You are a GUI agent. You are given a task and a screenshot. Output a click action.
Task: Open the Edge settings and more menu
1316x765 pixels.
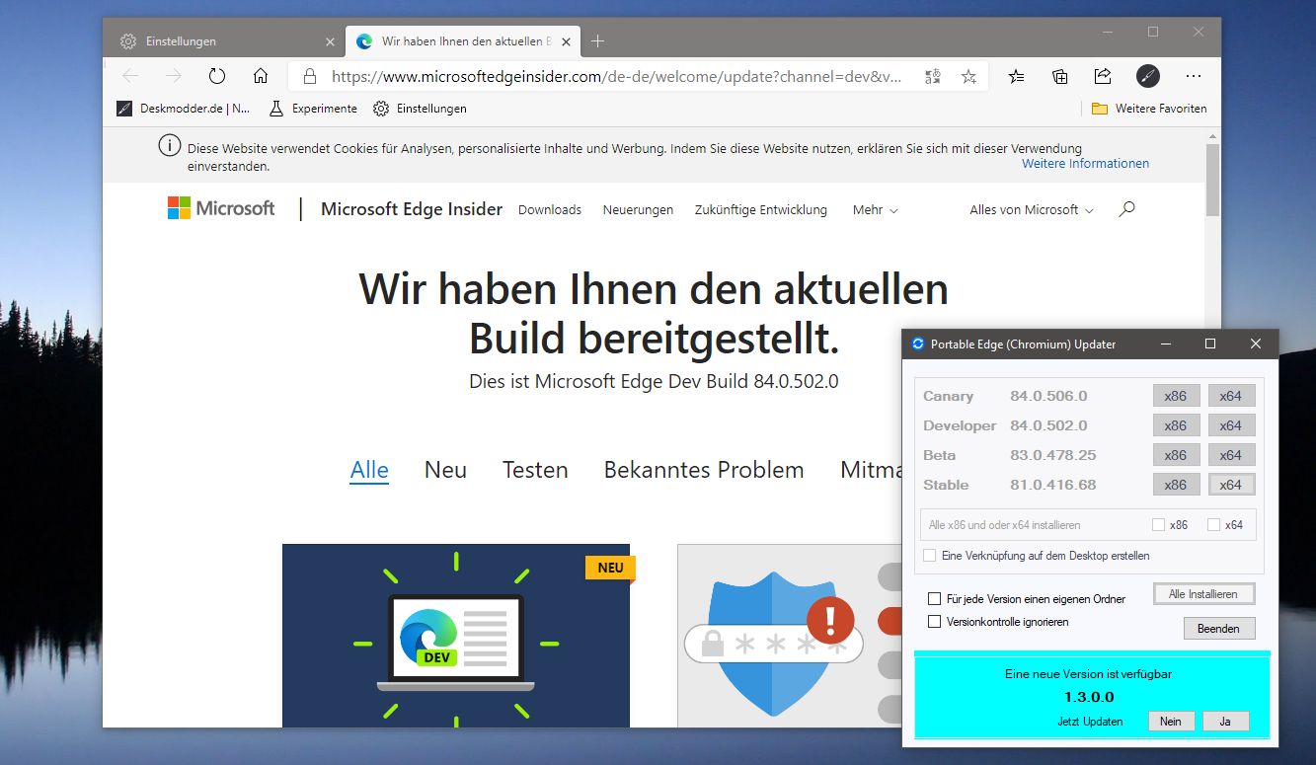1194,76
